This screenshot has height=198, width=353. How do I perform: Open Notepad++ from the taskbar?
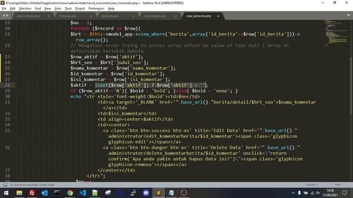95,193
